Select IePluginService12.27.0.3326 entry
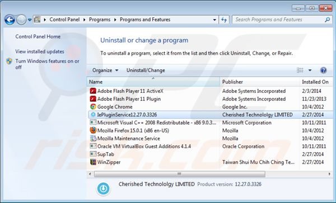 click(127, 115)
